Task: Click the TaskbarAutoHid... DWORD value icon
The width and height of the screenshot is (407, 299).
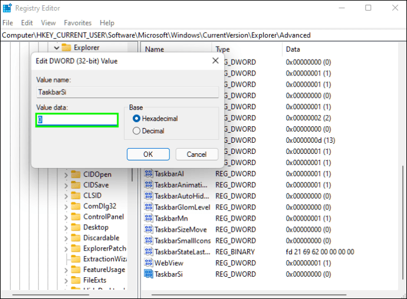Action: click(149, 196)
